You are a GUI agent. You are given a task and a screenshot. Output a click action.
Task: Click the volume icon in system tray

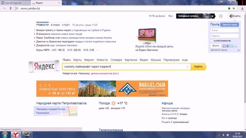[x=223, y=135]
